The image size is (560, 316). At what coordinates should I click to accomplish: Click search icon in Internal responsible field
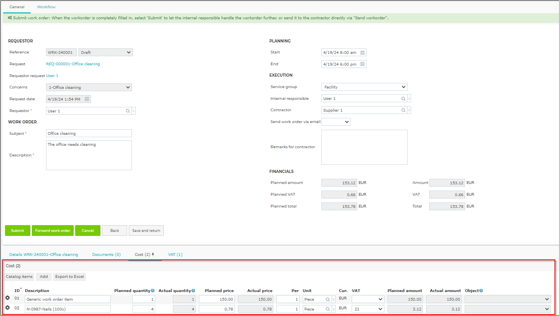(403, 99)
